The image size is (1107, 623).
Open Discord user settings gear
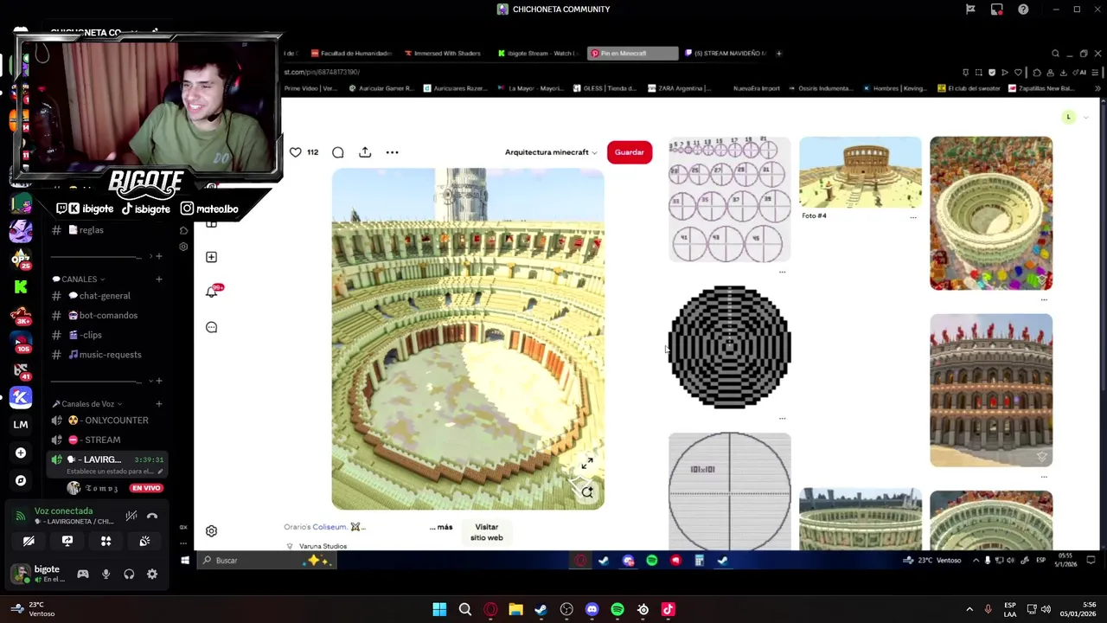[x=152, y=574]
